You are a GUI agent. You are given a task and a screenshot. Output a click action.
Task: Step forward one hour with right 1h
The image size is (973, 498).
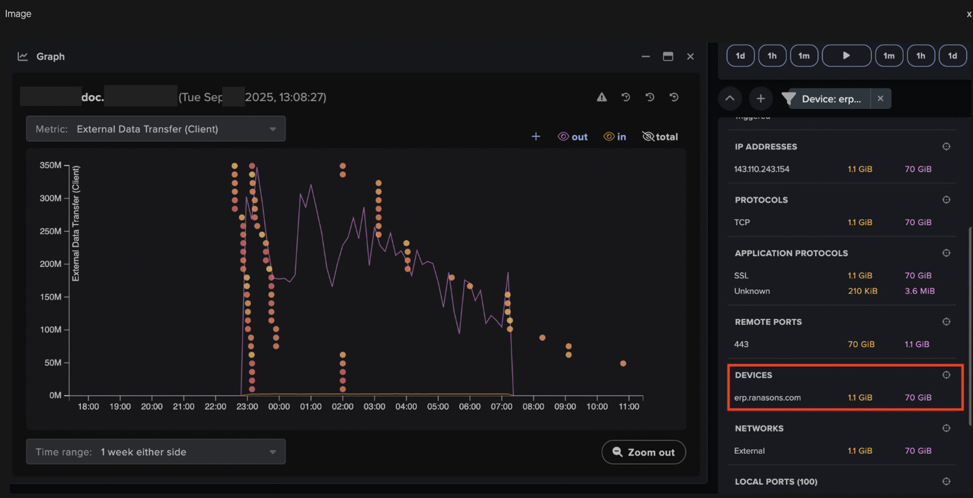coord(921,56)
